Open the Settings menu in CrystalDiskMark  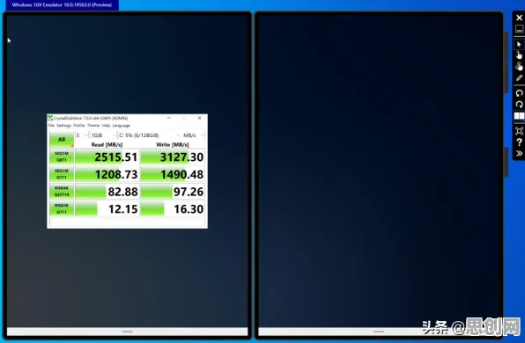[x=63, y=126]
